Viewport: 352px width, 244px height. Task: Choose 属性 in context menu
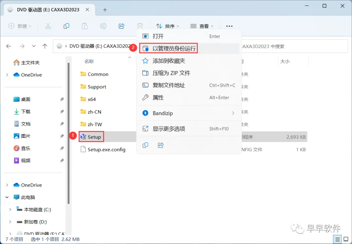pos(189,98)
